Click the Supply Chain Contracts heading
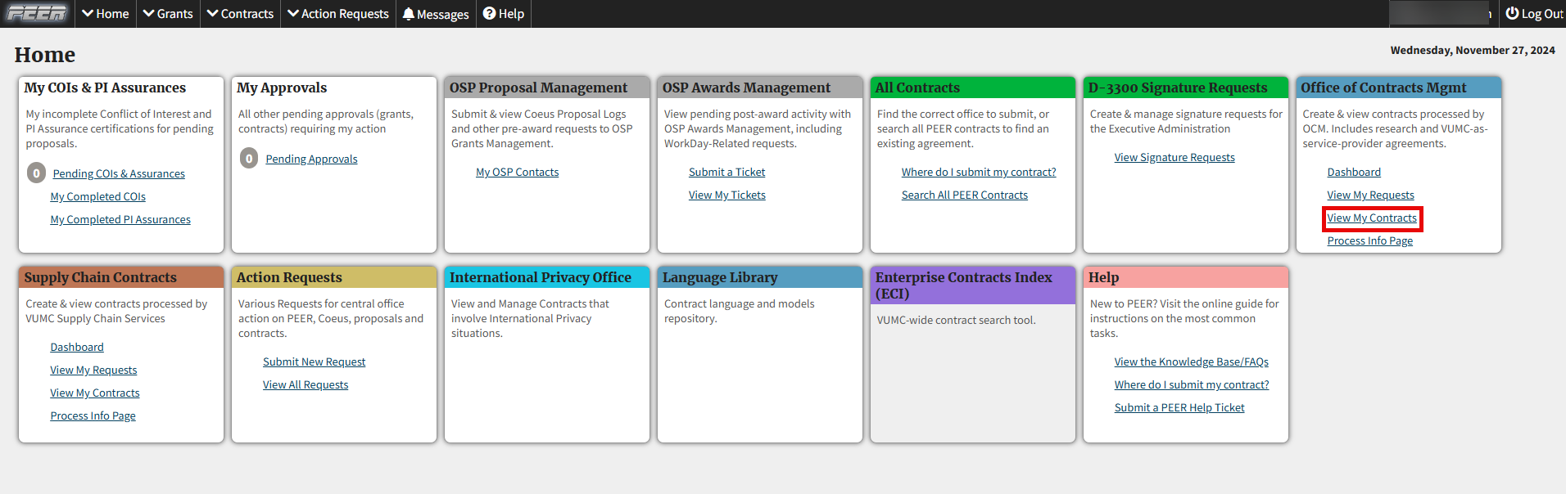 tap(121, 277)
